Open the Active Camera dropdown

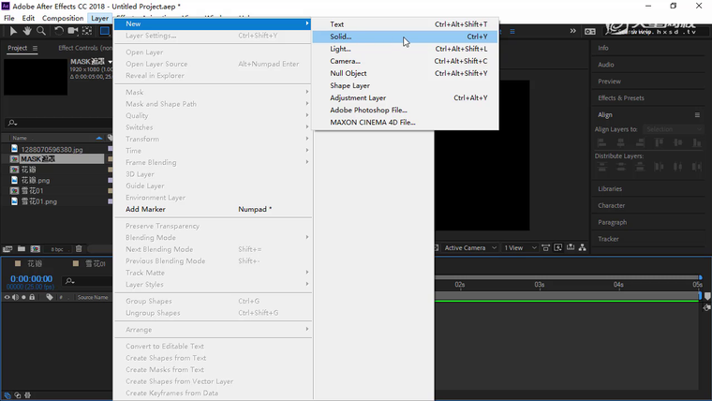(468, 247)
